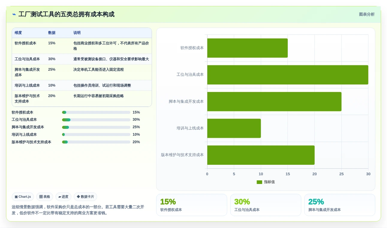Click the 工位与治具成本 bar in the chart

288,75
